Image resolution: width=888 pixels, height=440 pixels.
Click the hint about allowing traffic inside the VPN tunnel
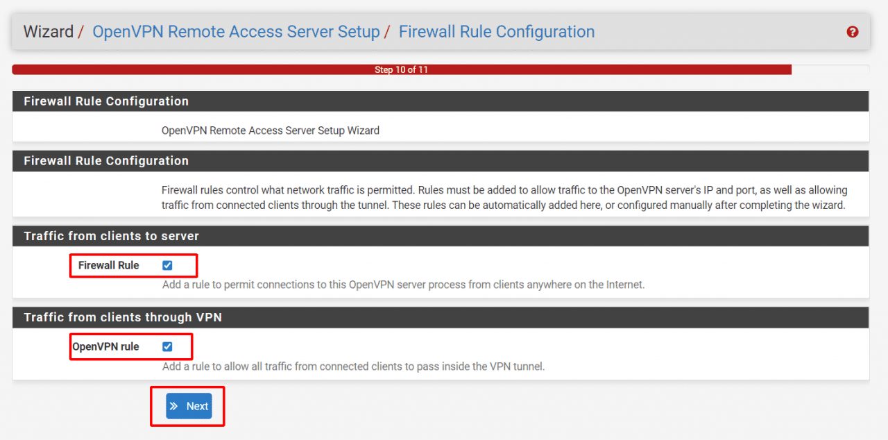[353, 366]
